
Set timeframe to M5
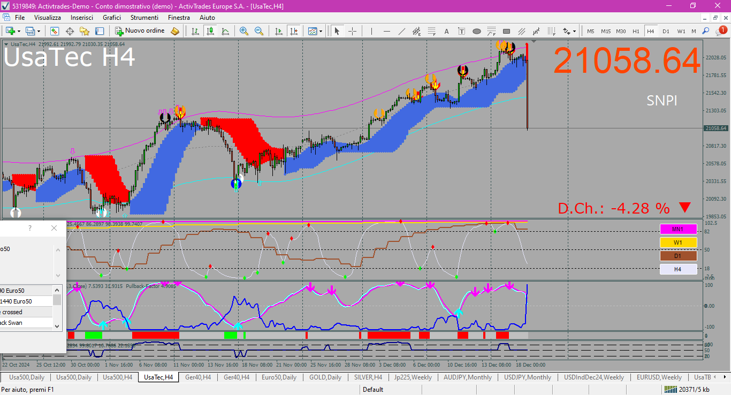(x=591, y=31)
